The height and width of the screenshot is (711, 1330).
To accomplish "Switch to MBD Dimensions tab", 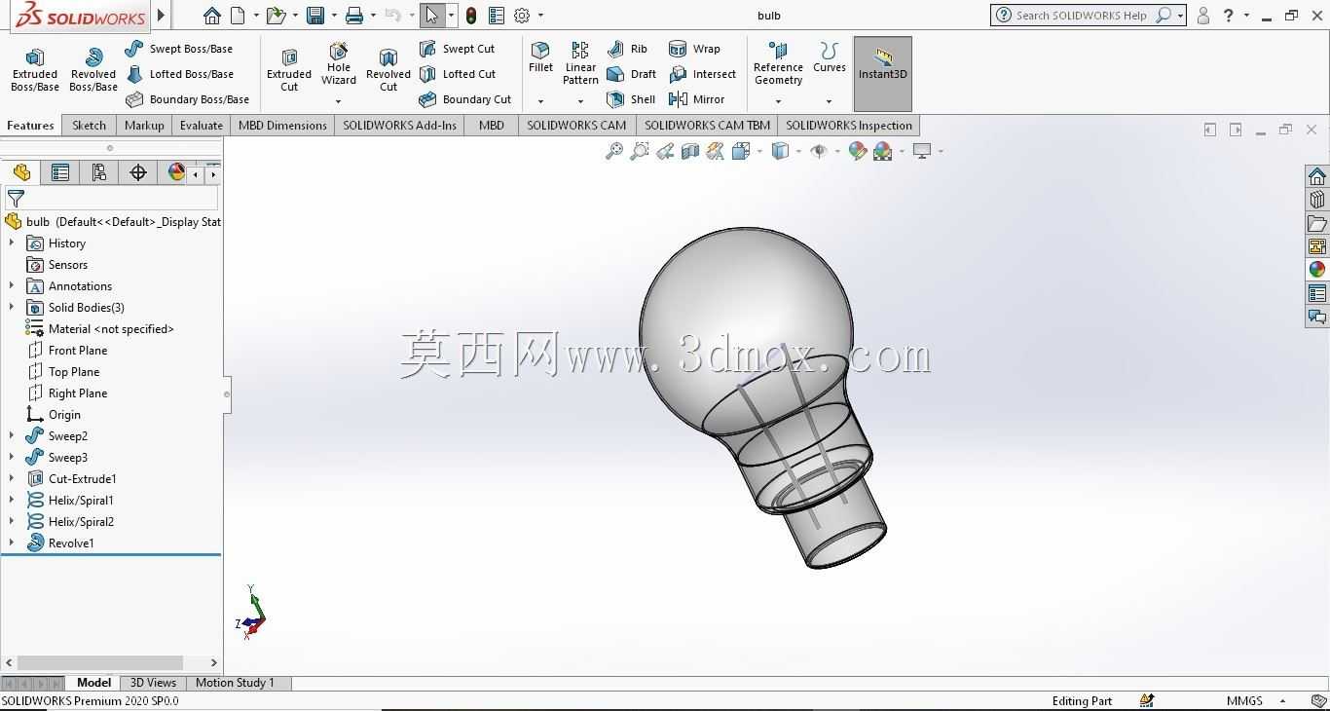I will click(x=282, y=126).
